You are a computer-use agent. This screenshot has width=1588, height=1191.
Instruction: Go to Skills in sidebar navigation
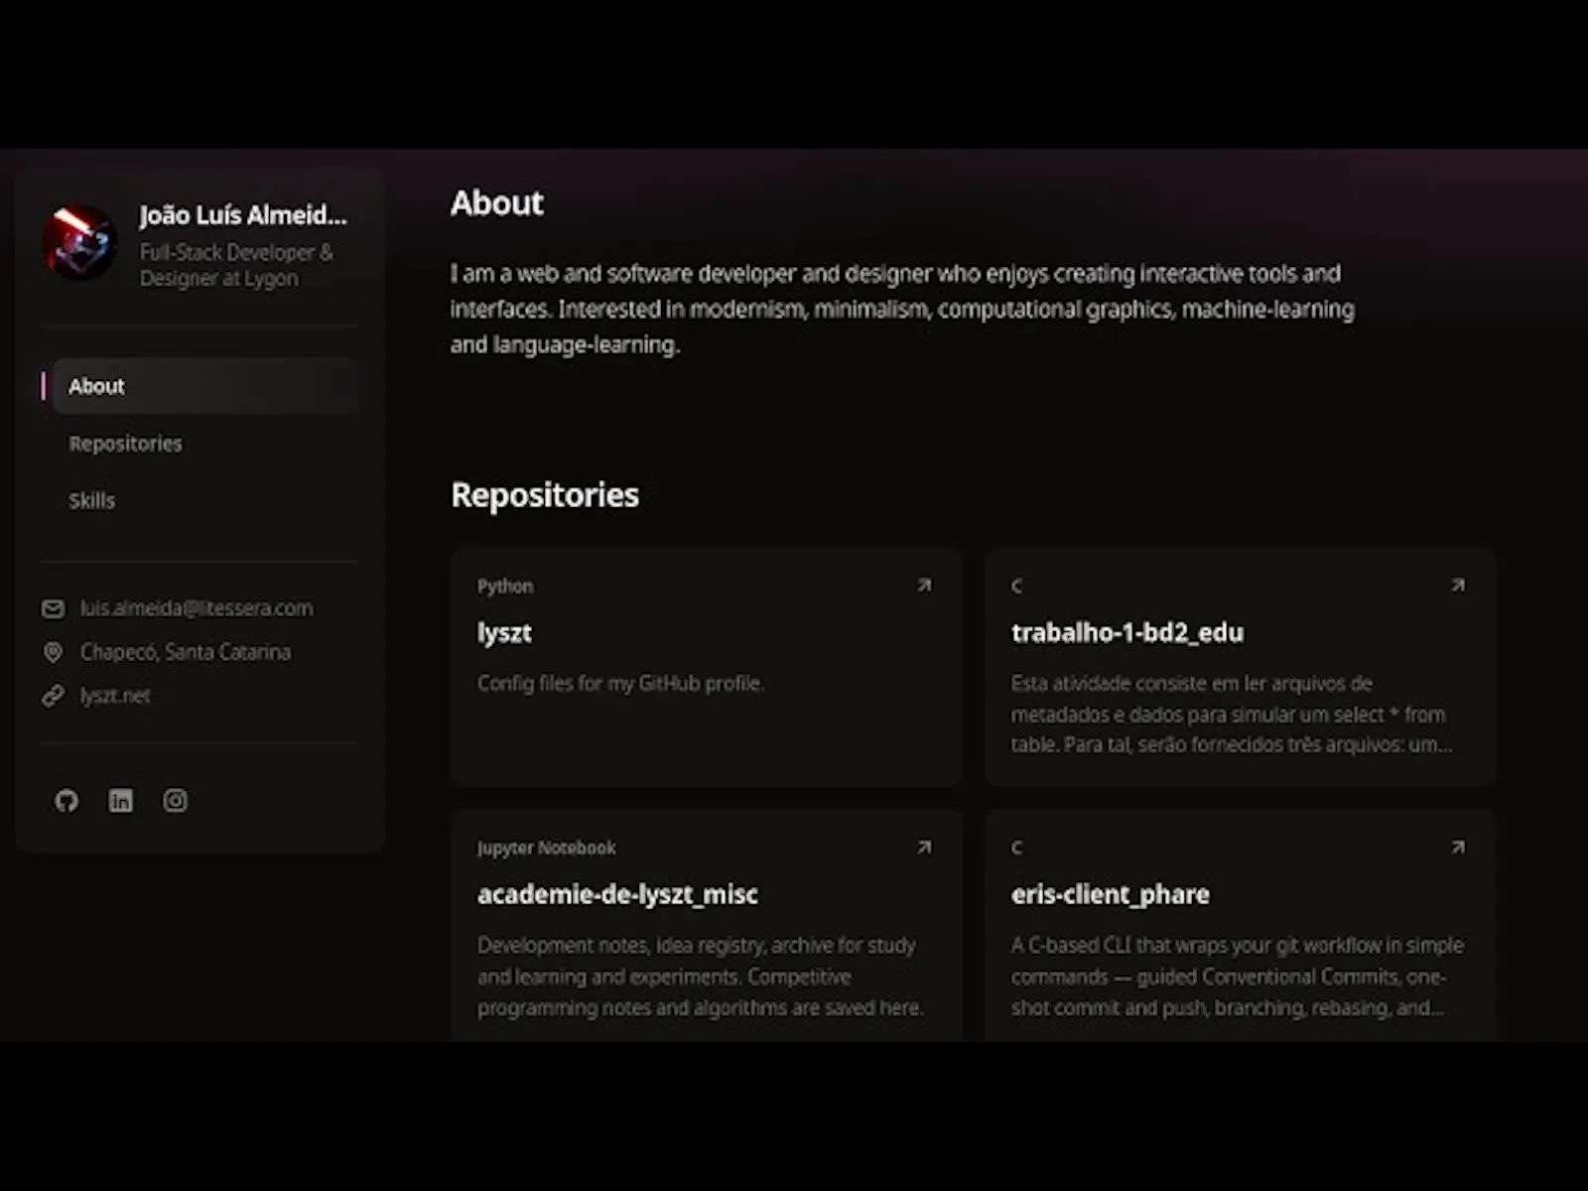tap(91, 500)
